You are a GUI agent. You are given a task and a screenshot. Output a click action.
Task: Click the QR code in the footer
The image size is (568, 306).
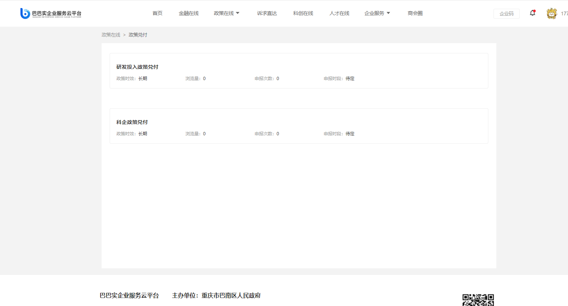[x=478, y=300]
